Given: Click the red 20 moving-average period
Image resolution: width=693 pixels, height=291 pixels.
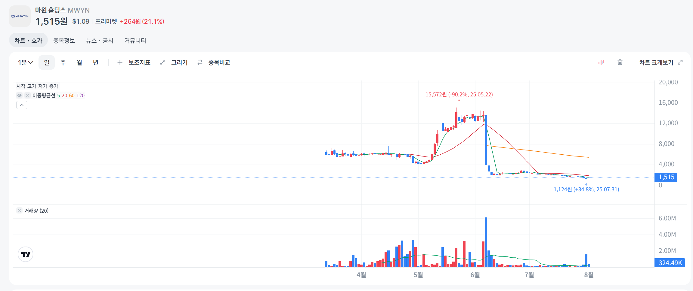Looking at the screenshot, I should pos(64,95).
